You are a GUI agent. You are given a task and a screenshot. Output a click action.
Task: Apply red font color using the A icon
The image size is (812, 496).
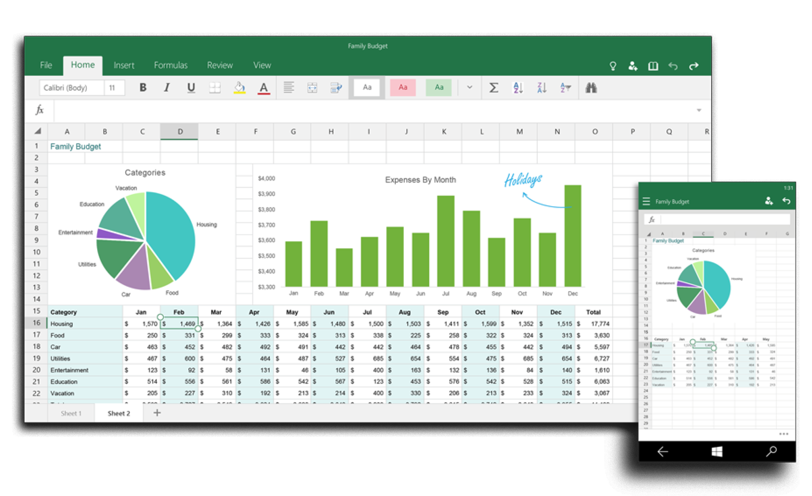click(x=264, y=87)
